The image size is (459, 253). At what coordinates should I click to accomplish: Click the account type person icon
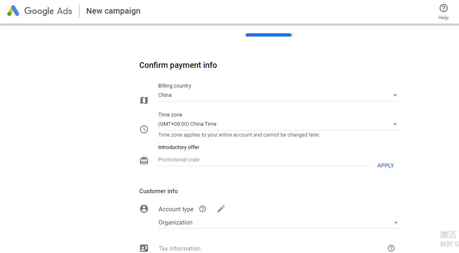pos(144,209)
